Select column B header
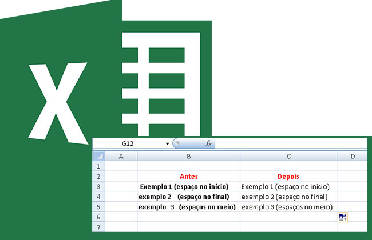 click(189, 156)
